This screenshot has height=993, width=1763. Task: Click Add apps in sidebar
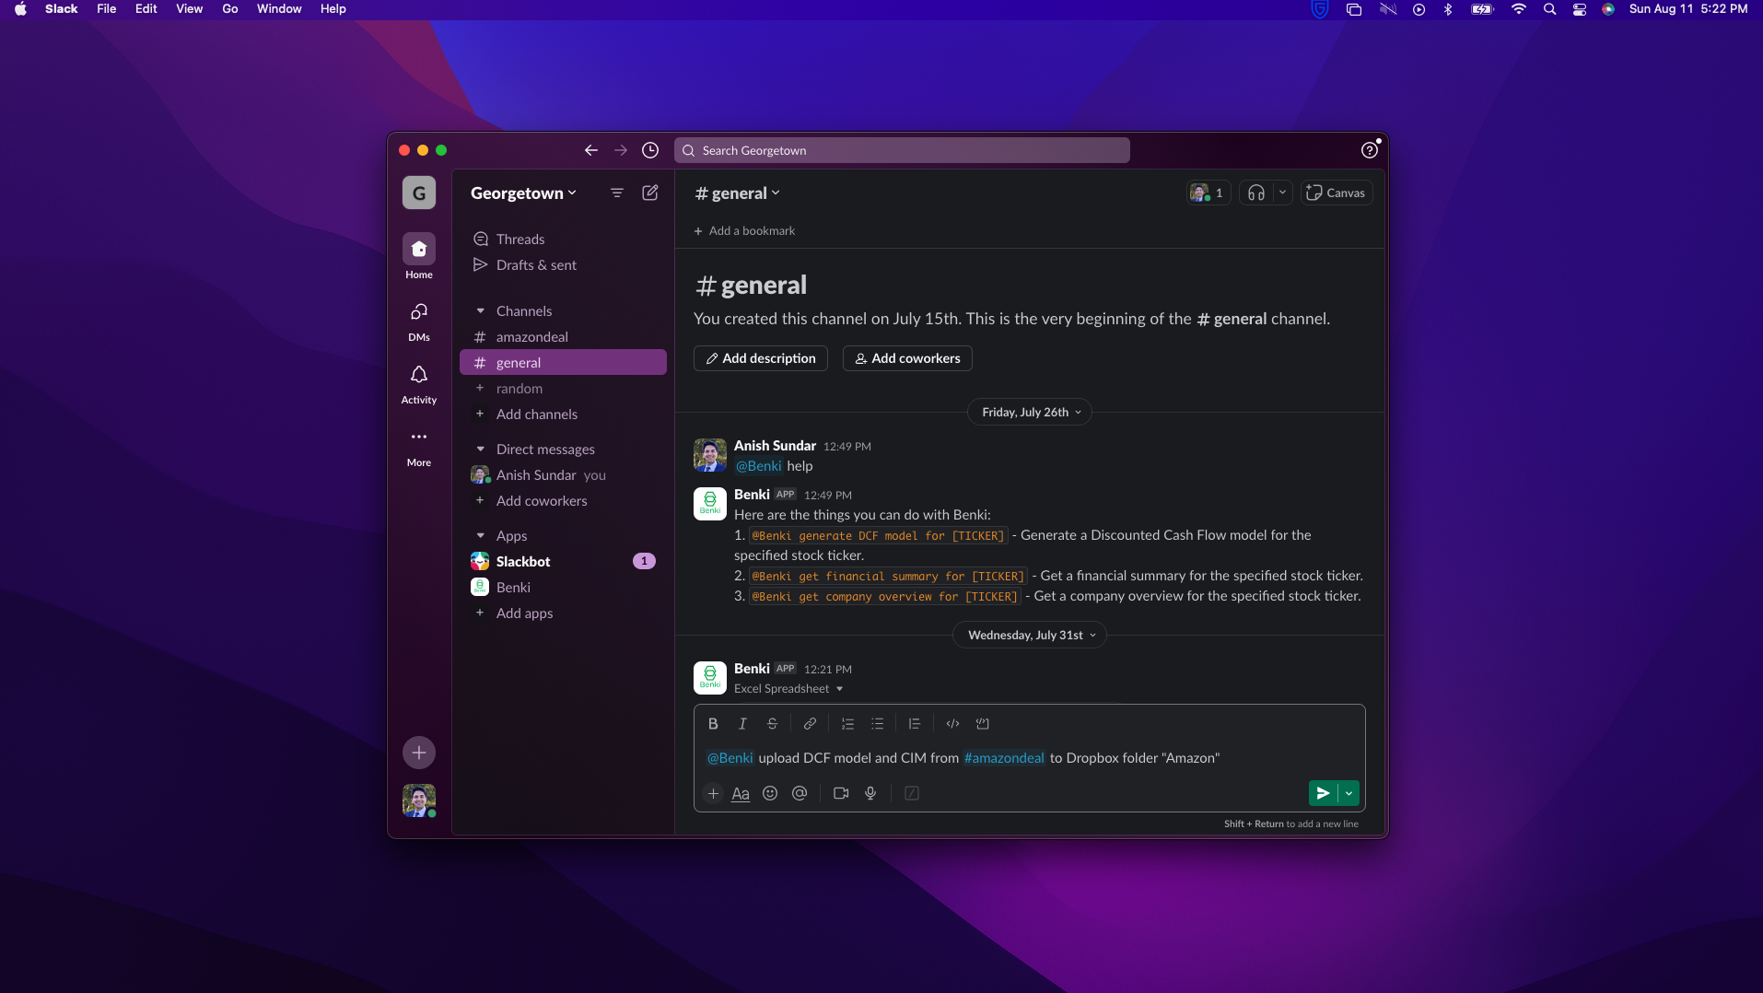pos(563,613)
